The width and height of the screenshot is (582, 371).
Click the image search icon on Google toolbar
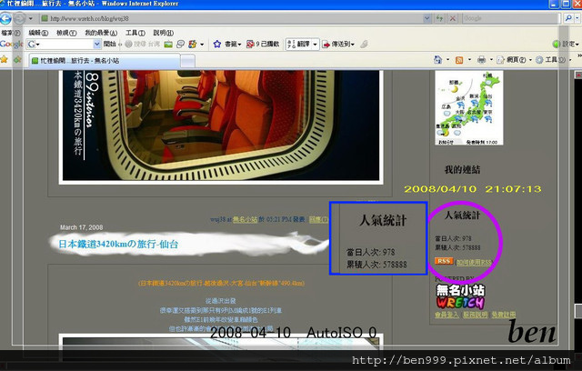168,45
